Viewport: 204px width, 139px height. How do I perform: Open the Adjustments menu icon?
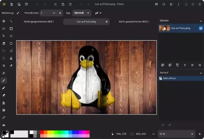[x=164, y=4]
